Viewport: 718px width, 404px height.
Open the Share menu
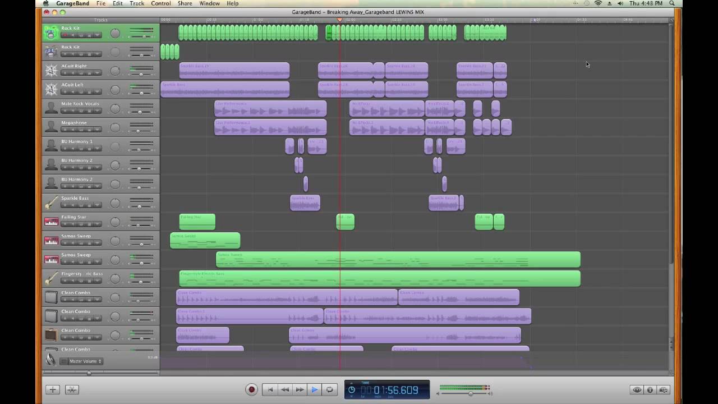(x=185, y=3)
